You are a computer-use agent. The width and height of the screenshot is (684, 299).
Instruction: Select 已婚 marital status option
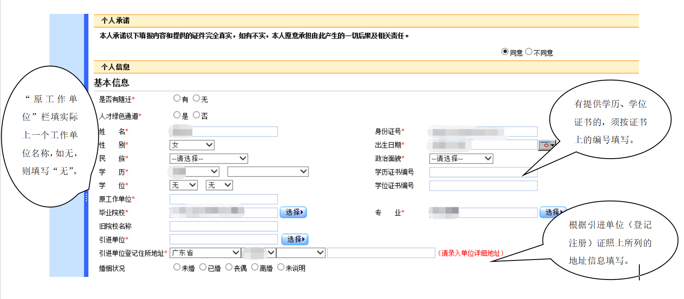point(203,267)
